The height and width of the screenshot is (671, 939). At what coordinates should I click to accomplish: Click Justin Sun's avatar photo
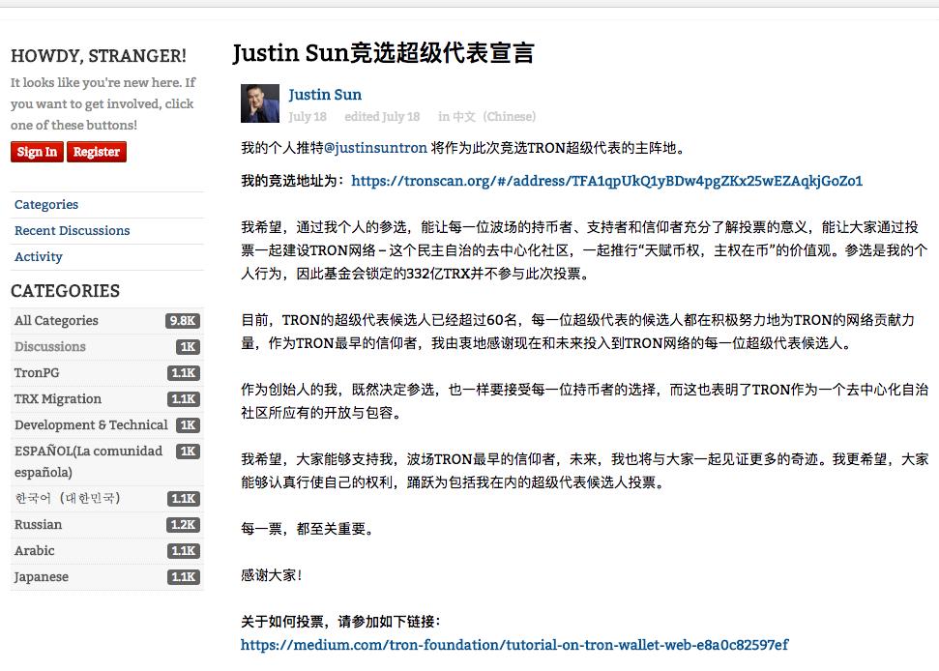[260, 103]
